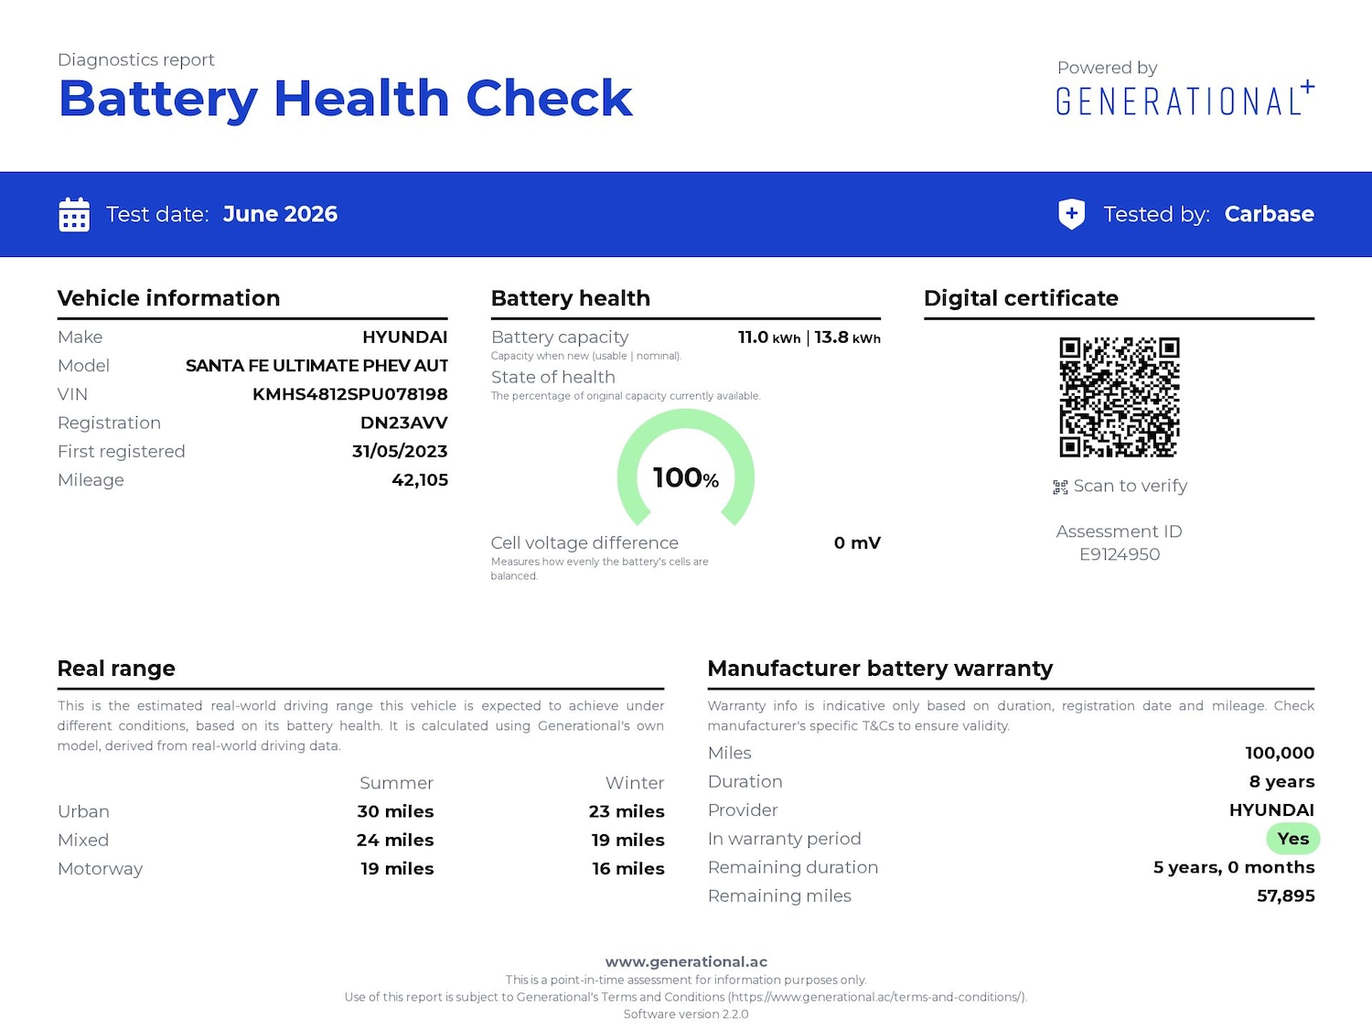Screen dimensions: 1372x1029
Task: Click the In warranty period label
Action: [785, 839]
